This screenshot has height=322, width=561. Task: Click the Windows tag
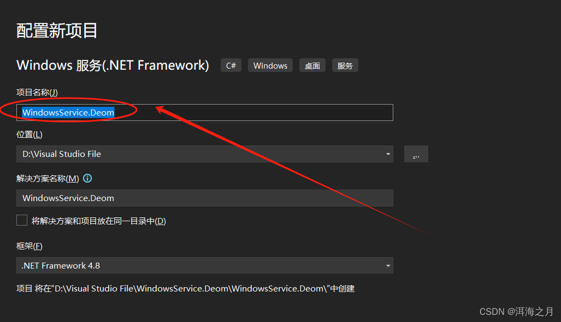[270, 65]
